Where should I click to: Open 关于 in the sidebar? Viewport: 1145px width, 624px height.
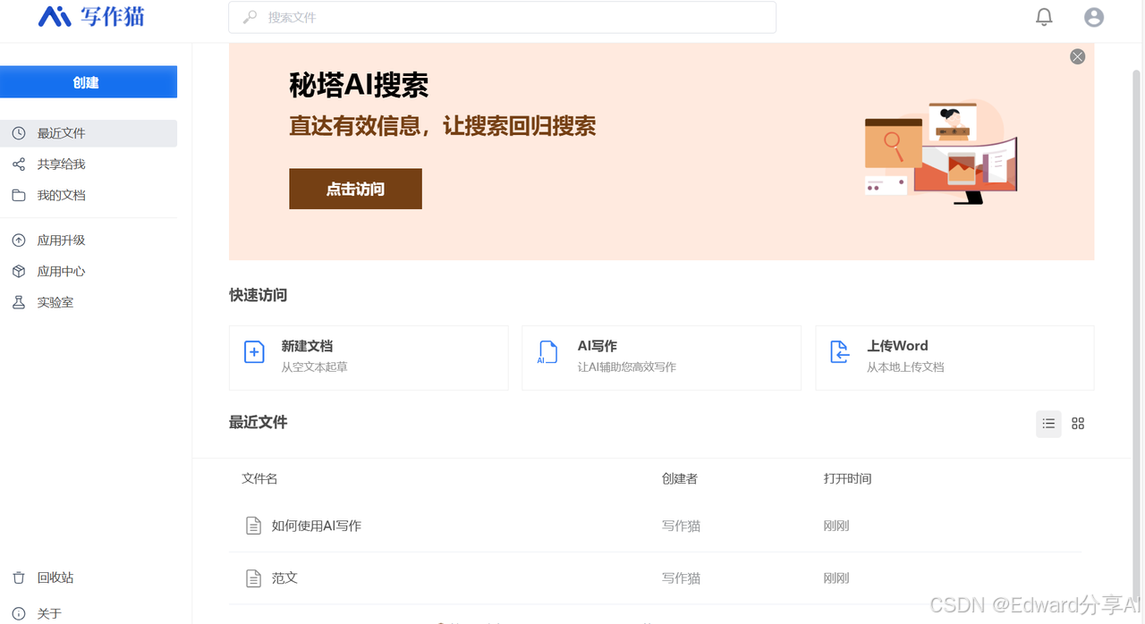(89, 613)
